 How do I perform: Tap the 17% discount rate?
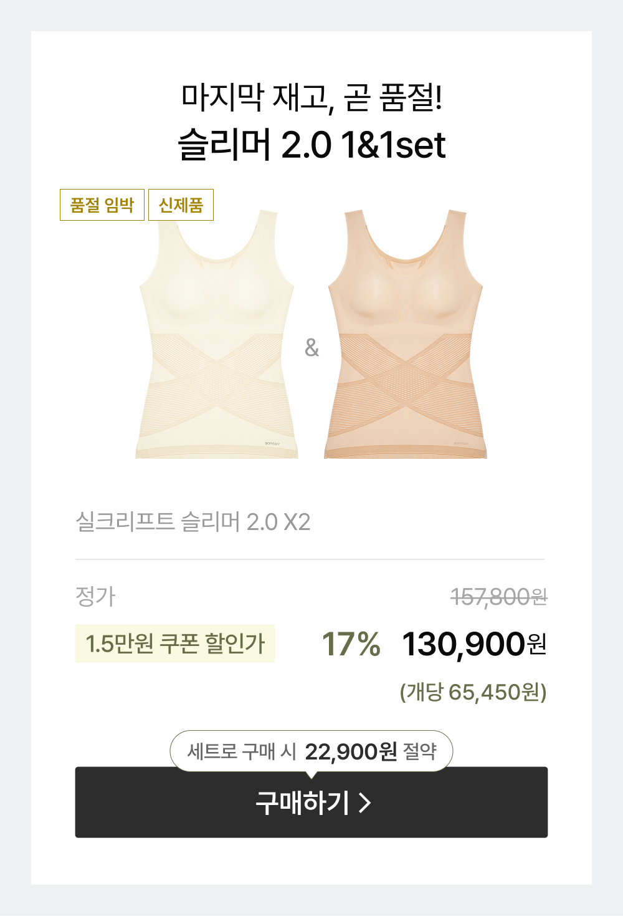point(351,644)
